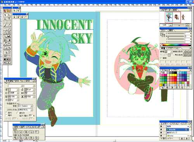Choose the Ellipse tool

click(5, 22)
